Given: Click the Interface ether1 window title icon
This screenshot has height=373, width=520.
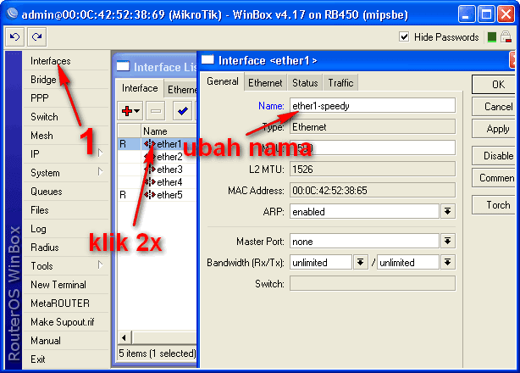Looking at the screenshot, I should 208,60.
